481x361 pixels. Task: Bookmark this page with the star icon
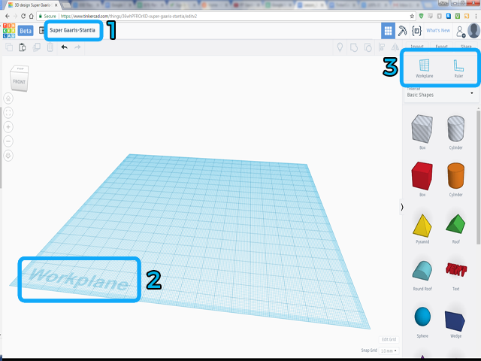point(412,16)
